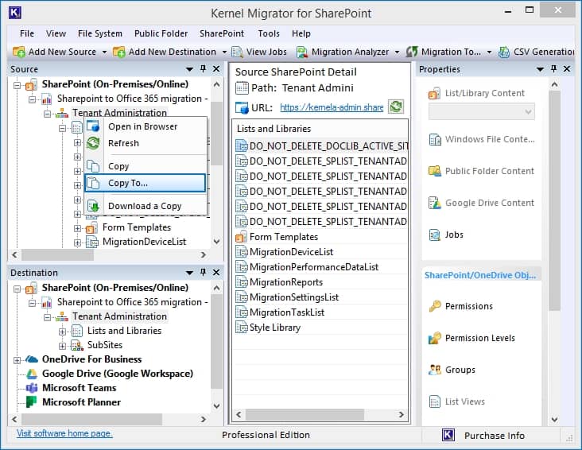
Task: Click the refresh icon next to URL
Action: tap(396, 107)
